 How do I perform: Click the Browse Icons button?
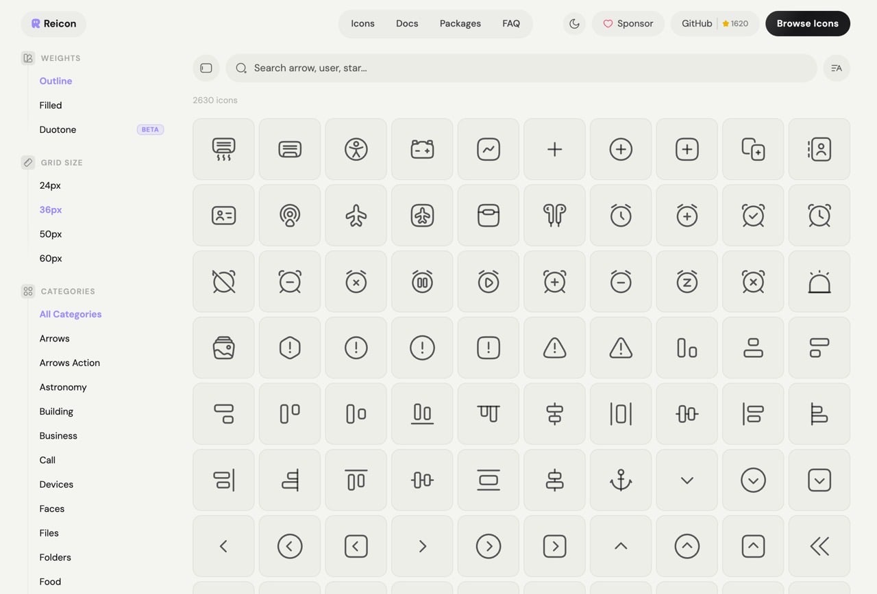click(x=808, y=23)
